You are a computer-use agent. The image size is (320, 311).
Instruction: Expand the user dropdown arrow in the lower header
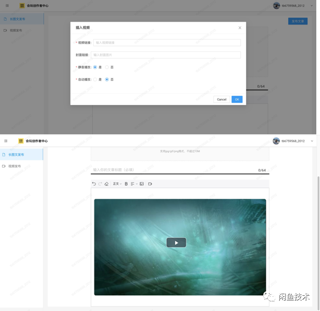point(312,141)
